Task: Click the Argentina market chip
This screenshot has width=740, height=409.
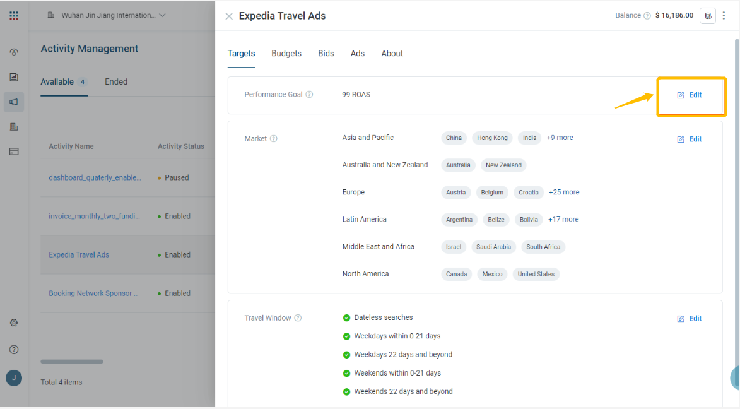Action: 459,220
